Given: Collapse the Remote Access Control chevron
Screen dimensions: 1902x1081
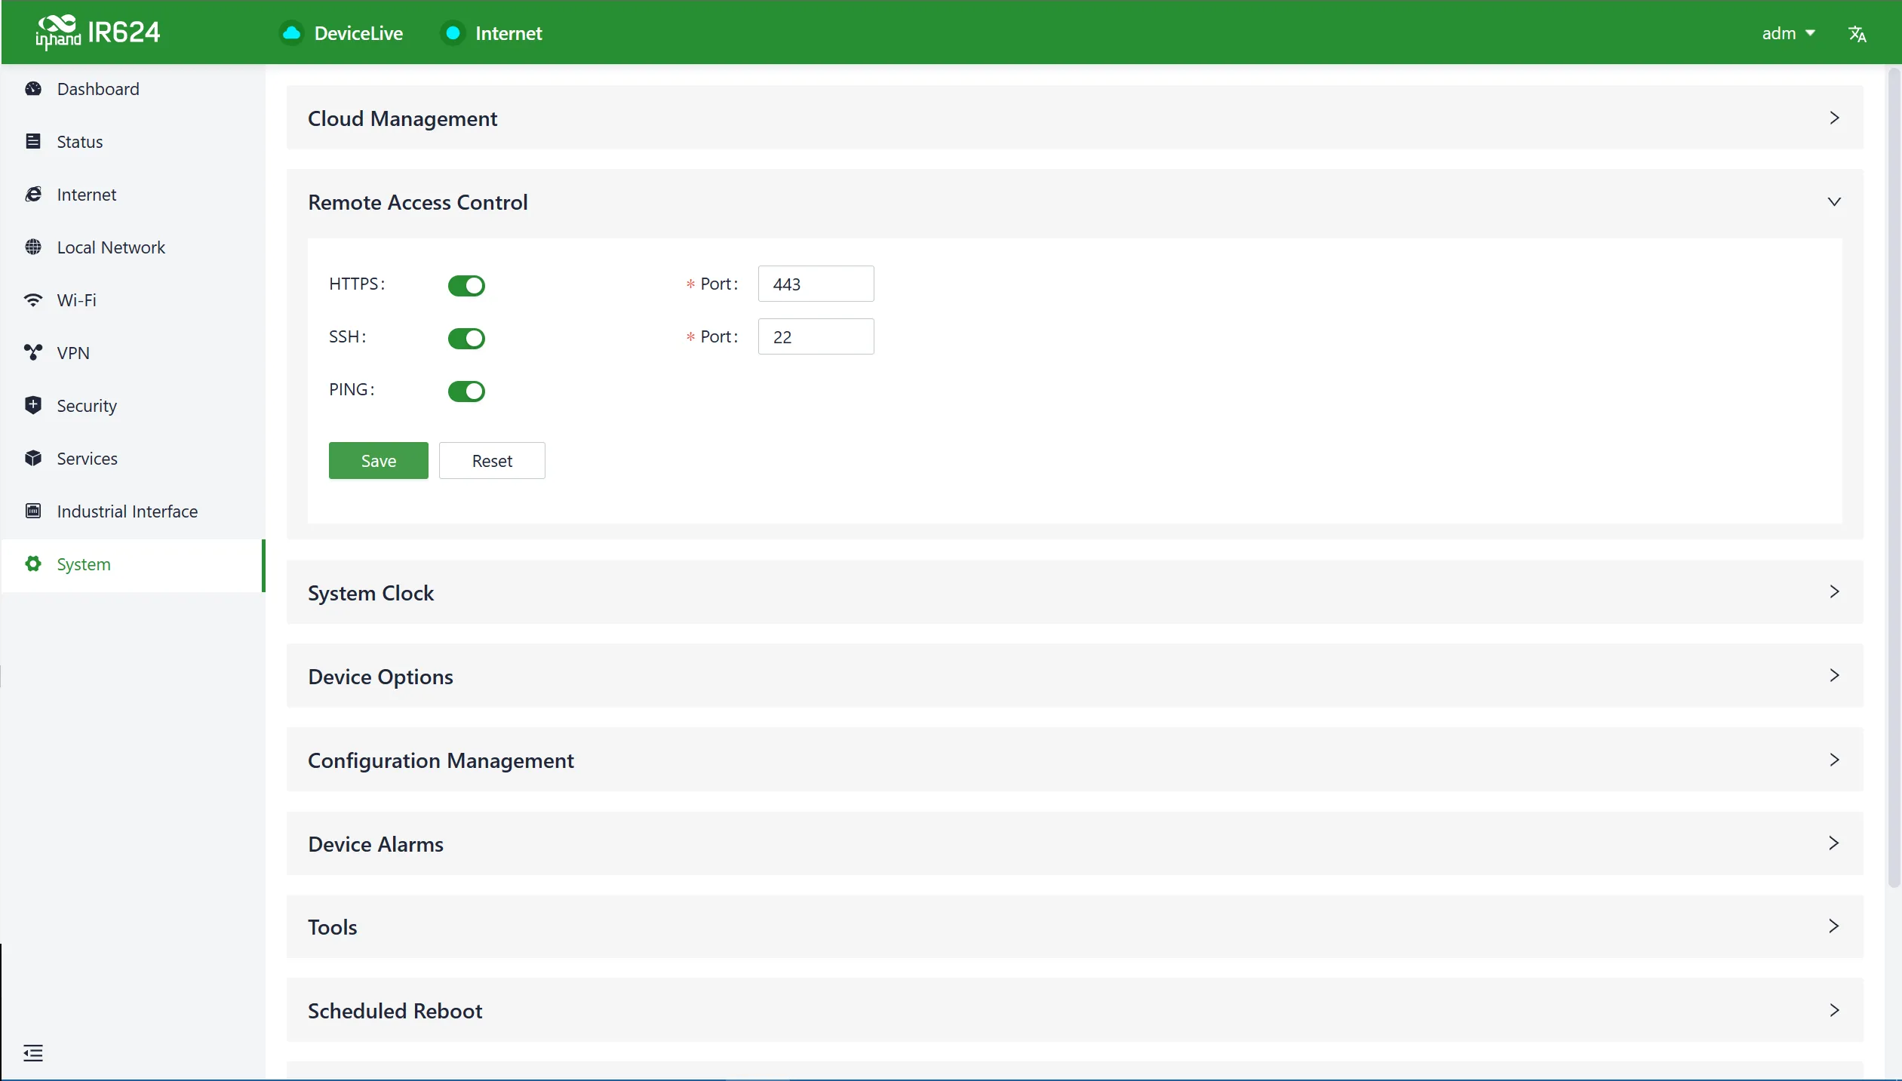Looking at the screenshot, I should [1834, 202].
